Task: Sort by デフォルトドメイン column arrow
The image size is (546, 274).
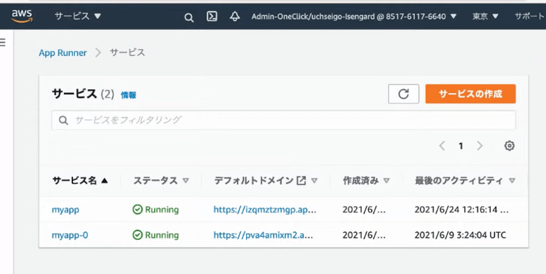Action: point(315,180)
